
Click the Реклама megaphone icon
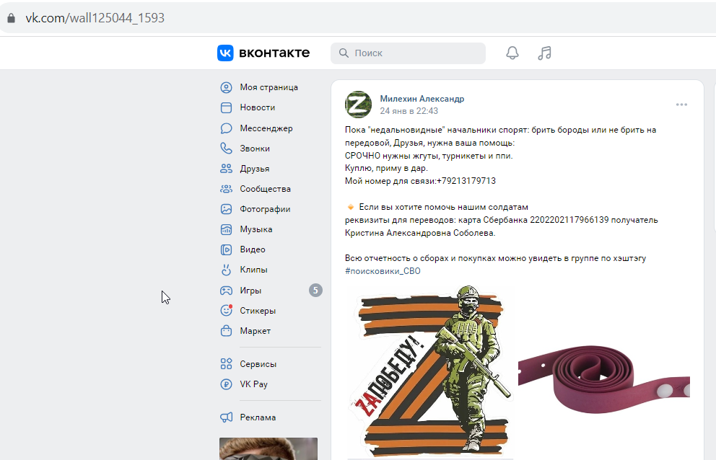(226, 417)
